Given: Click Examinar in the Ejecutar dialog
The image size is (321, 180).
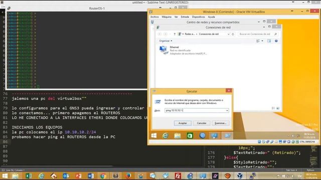Looking at the screenshot, I should (221, 123).
